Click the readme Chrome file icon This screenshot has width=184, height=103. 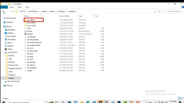[25, 34]
